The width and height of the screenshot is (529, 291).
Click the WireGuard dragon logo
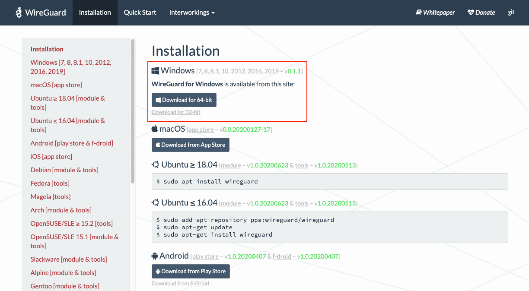[19, 13]
